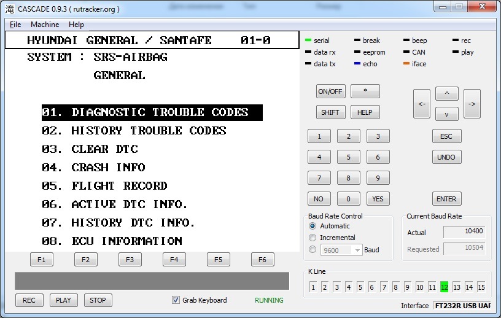501x318 pixels.
Task: Open the File menu
Action: pos(15,25)
